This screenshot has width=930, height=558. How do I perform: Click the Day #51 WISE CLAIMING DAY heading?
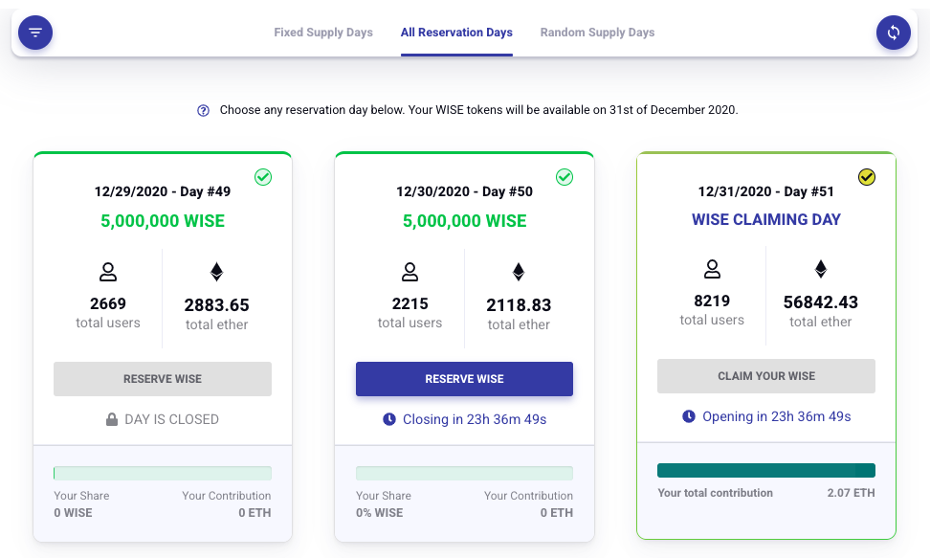coord(766,219)
